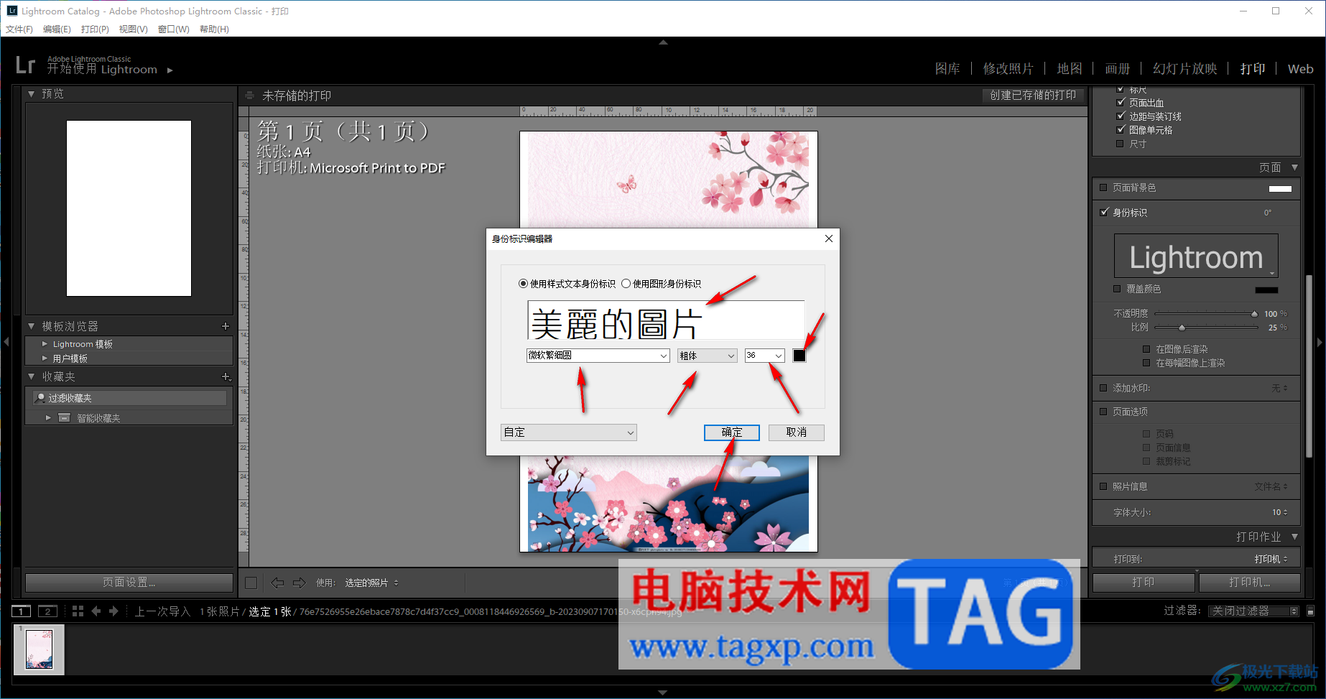Click the 页面设置... button

point(129,583)
